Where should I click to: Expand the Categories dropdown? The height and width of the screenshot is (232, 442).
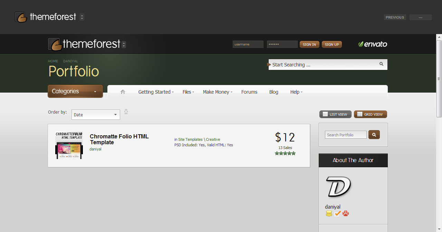75,91
